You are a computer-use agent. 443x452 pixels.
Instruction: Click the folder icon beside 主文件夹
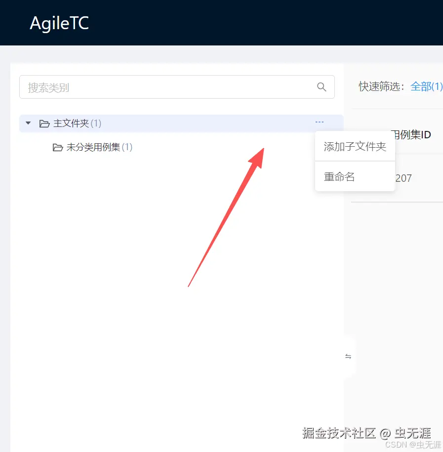point(44,123)
